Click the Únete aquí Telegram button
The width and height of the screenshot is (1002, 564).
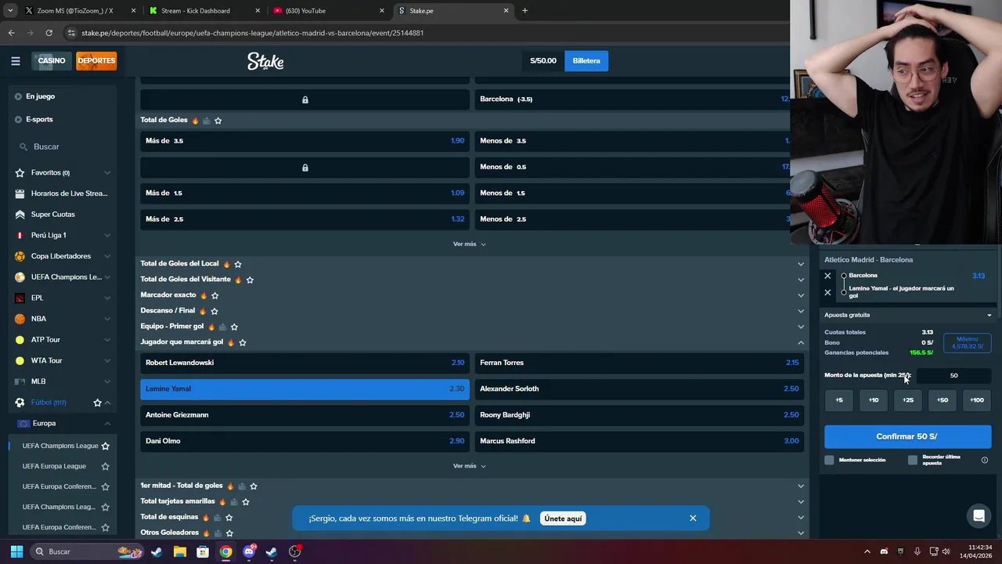coord(563,519)
